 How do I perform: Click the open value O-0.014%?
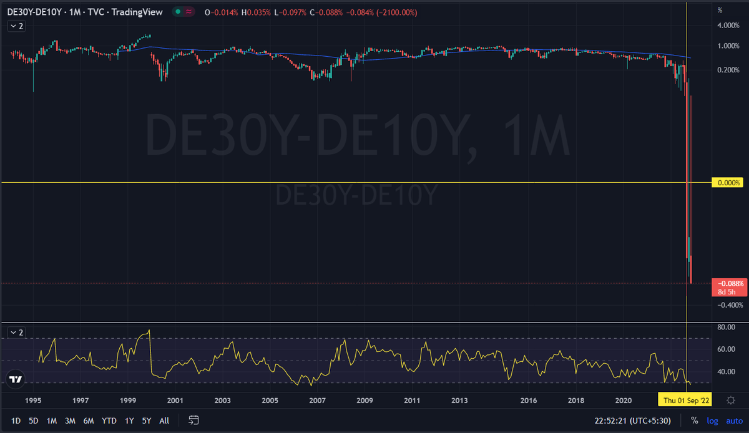point(221,12)
